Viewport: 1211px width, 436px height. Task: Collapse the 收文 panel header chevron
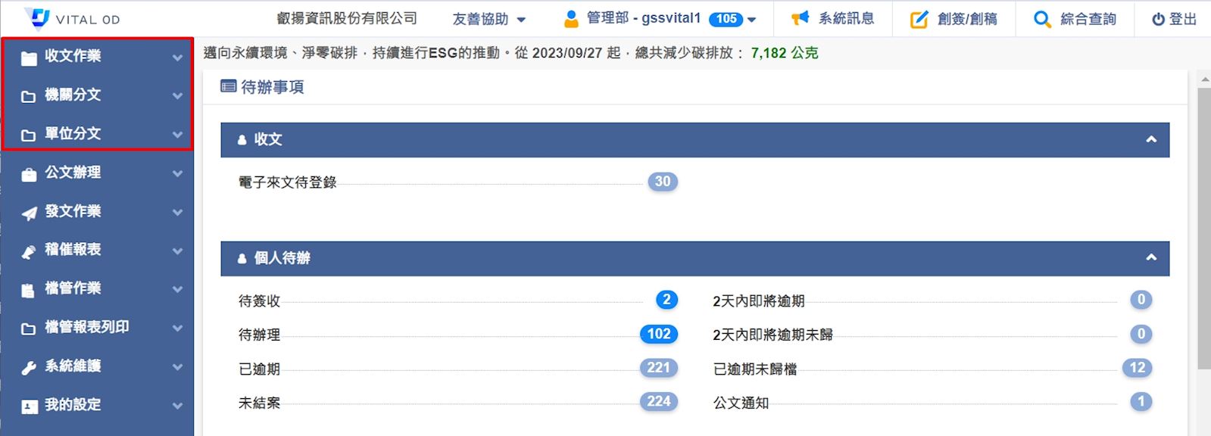[1150, 139]
